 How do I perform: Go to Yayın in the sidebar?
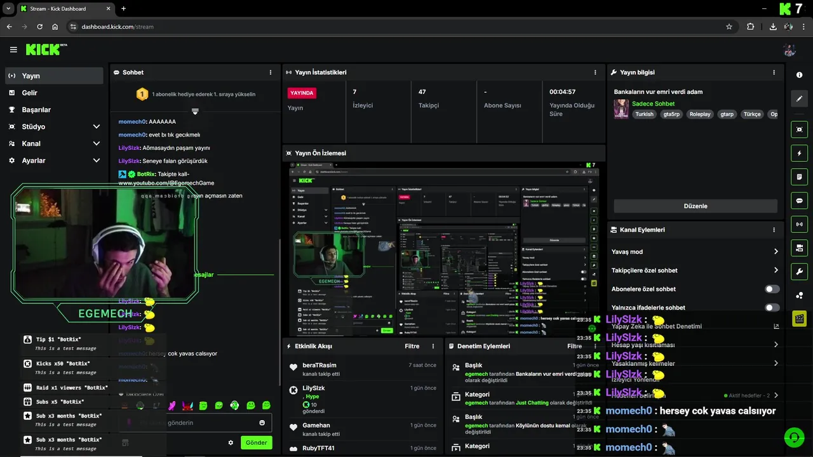(x=54, y=76)
